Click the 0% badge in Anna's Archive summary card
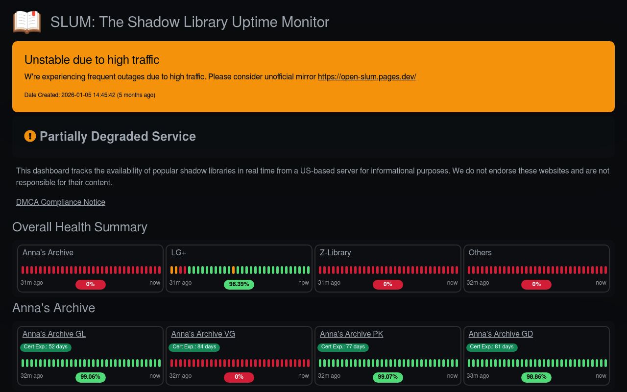Image resolution: width=627 pixels, height=392 pixels. coord(91,284)
